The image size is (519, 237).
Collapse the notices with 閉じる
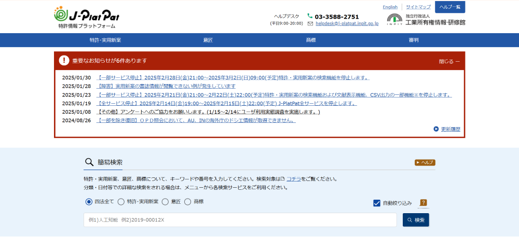coord(449,61)
